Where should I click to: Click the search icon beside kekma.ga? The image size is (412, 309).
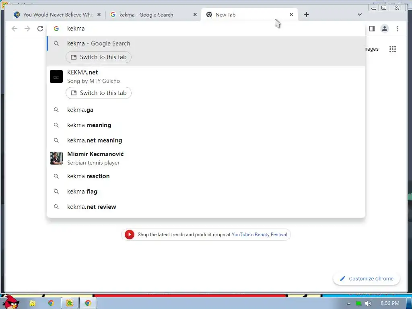(x=56, y=110)
